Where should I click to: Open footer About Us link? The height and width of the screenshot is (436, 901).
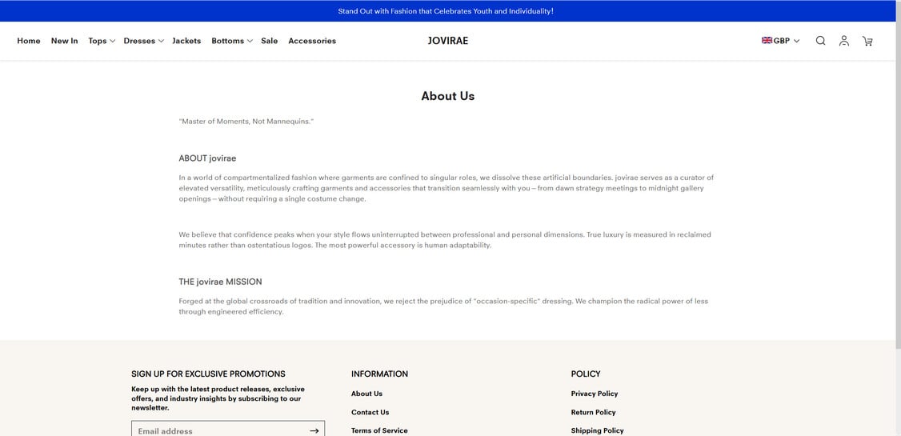coord(366,394)
